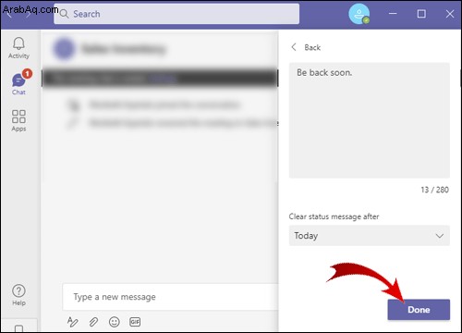
Task: Open Chat with one unread notification
Action: click(18, 82)
